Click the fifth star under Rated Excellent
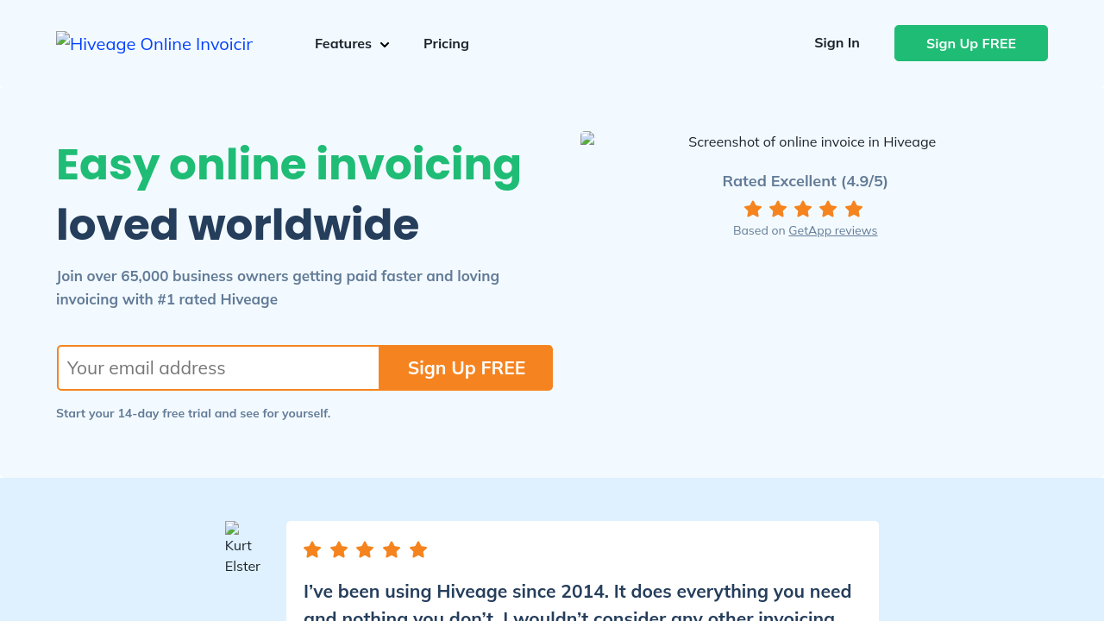The image size is (1104, 621). point(854,209)
